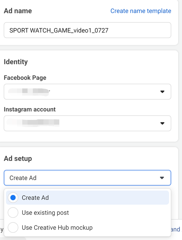The width and height of the screenshot is (182, 240).
Task: Click the partial "and" link at bottom right
Action: 176,229
